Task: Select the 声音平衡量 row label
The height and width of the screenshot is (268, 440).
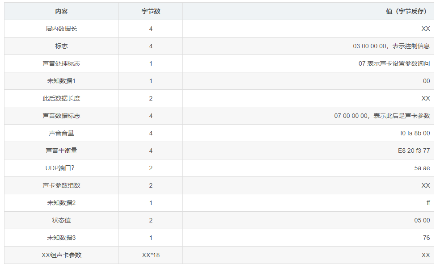Action: [x=61, y=151]
